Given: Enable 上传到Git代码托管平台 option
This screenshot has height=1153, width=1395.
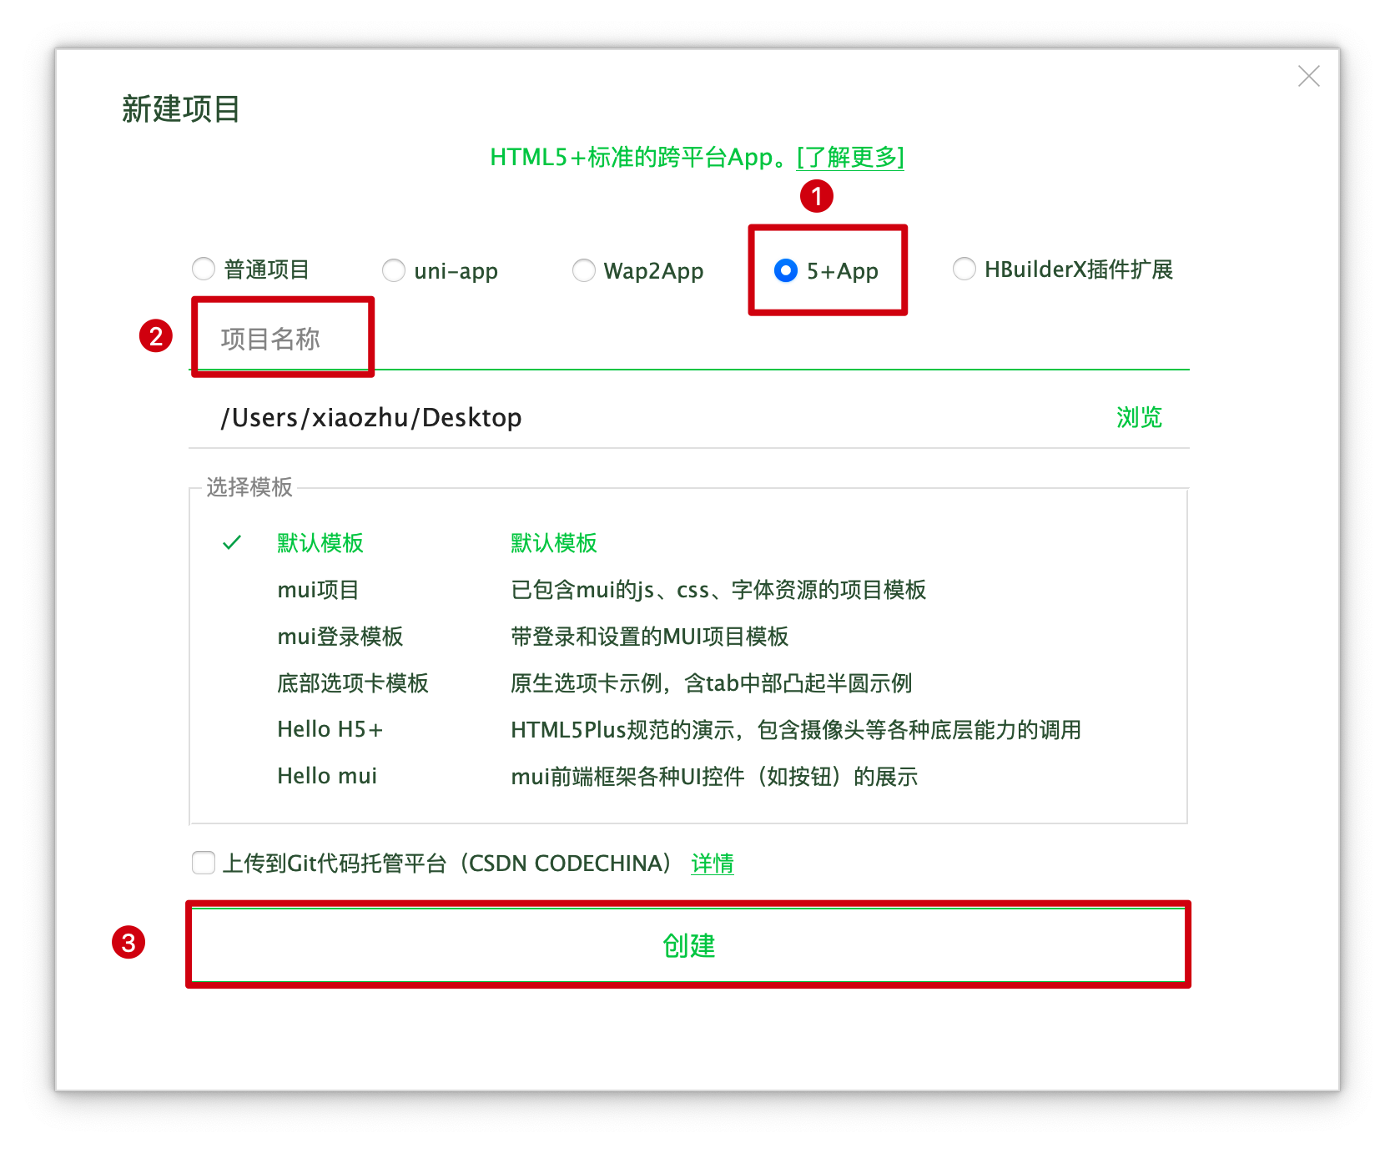Looking at the screenshot, I should [x=204, y=863].
